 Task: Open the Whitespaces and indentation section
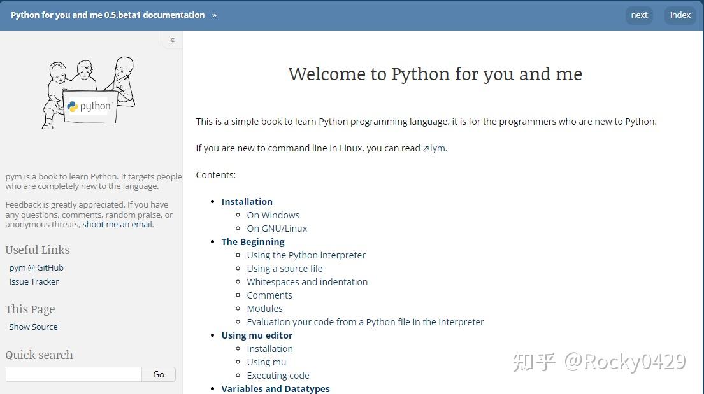(307, 281)
